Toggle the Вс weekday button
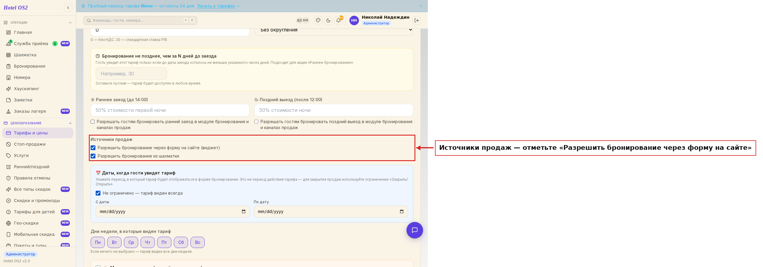The height and width of the screenshot is (267, 763). point(198,242)
